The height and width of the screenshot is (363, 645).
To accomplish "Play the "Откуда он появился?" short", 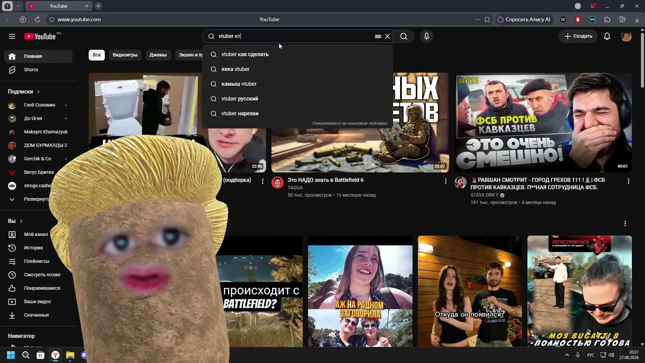I will point(470,291).
